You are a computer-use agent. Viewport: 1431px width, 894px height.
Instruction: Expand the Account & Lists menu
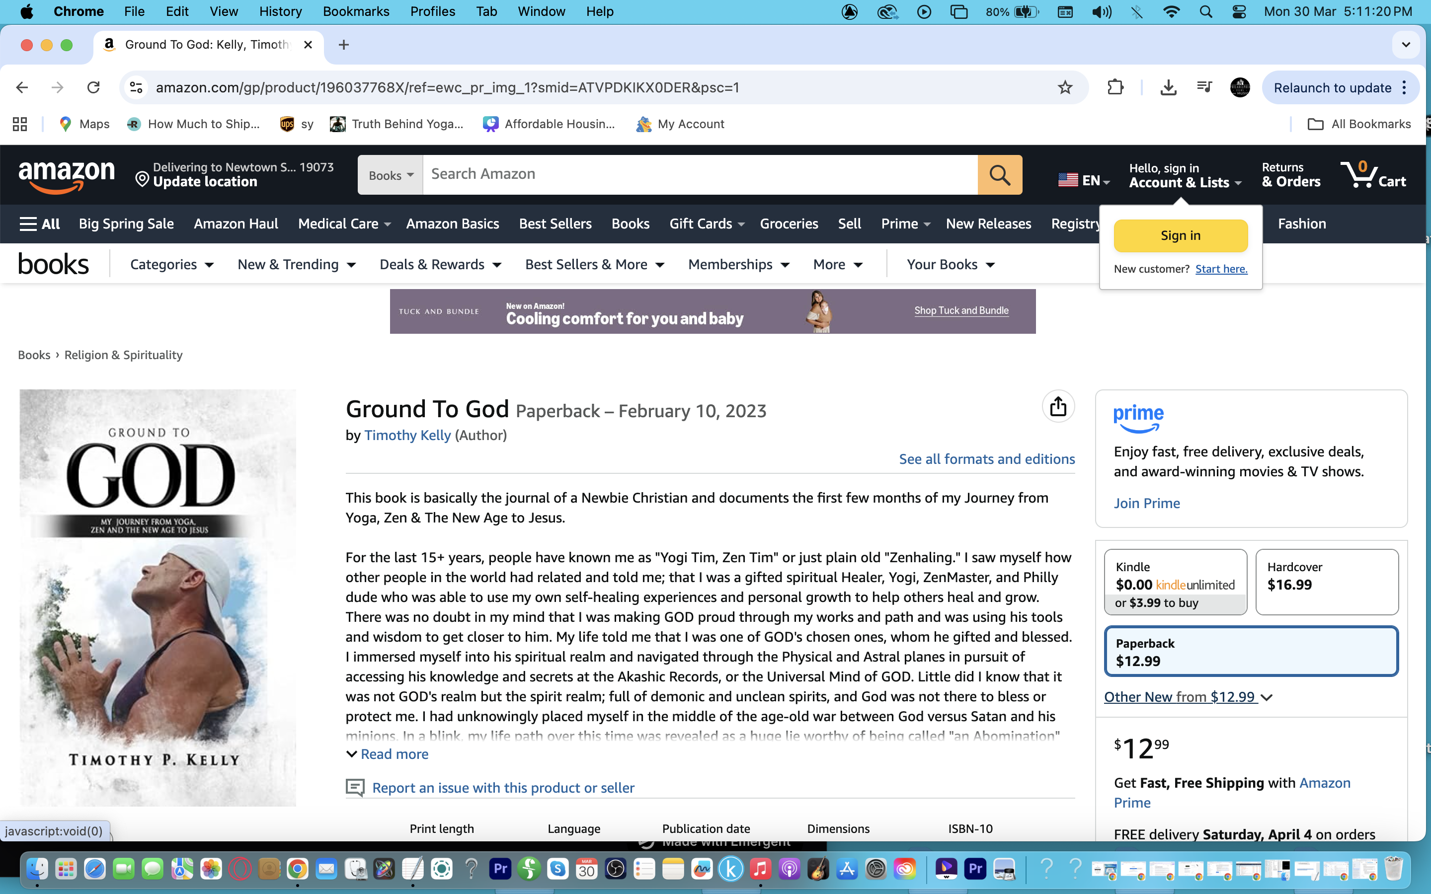pyautogui.click(x=1185, y=176)
